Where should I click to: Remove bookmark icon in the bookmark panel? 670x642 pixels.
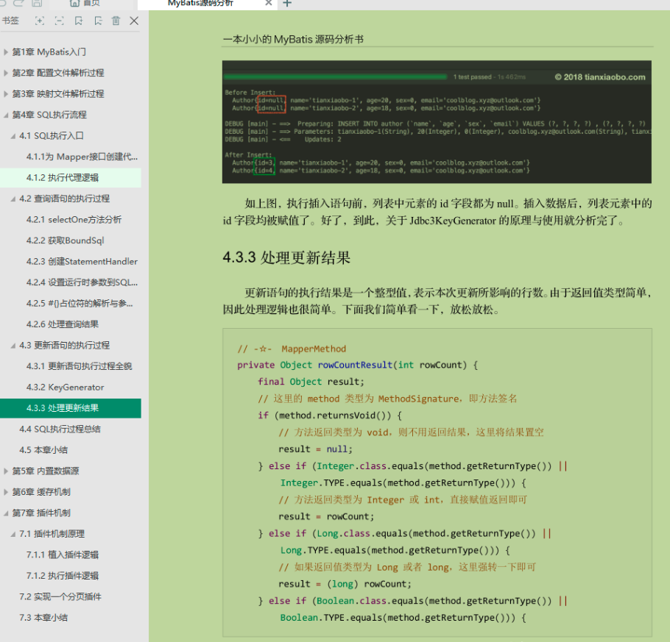[98, 21]
